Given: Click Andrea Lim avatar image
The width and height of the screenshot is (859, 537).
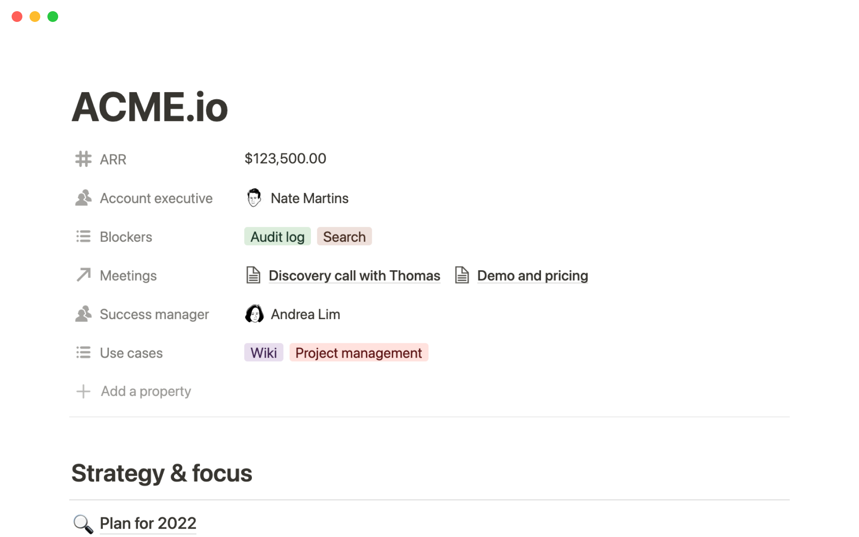Looking at the screenshot, I should [x=254, y=314].
